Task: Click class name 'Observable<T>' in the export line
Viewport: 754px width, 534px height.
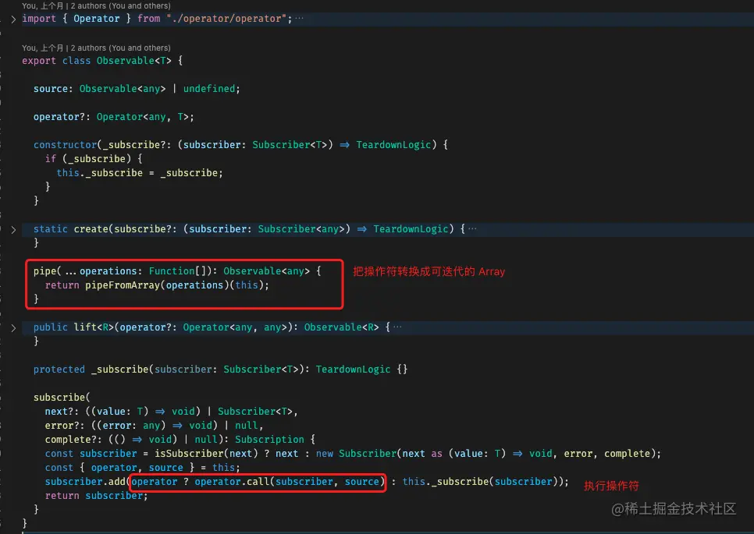Action: tap(133, 61)
